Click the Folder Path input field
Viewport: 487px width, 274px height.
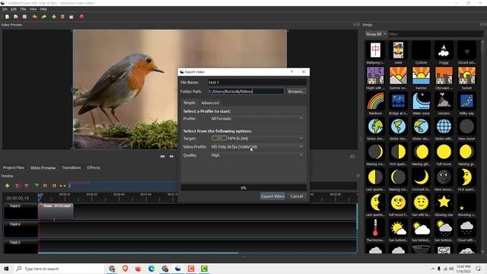[x=246, y=91]
